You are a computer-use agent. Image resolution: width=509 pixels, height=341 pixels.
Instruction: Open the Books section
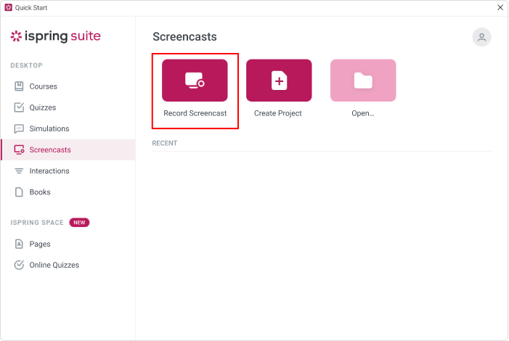click(x=68, y=192)
